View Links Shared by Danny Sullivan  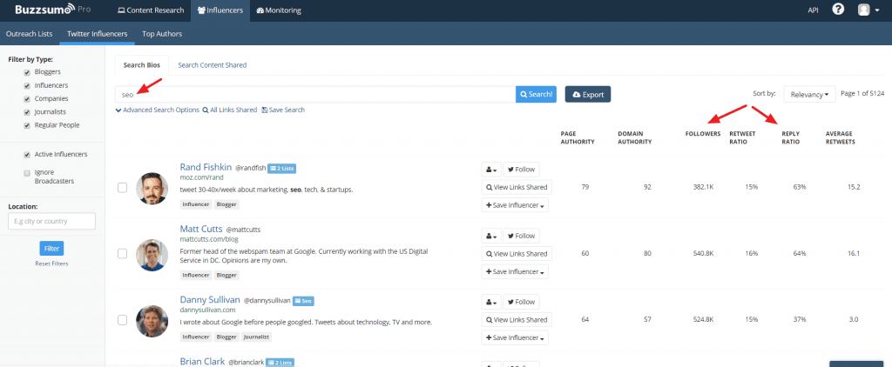[517, 319]
